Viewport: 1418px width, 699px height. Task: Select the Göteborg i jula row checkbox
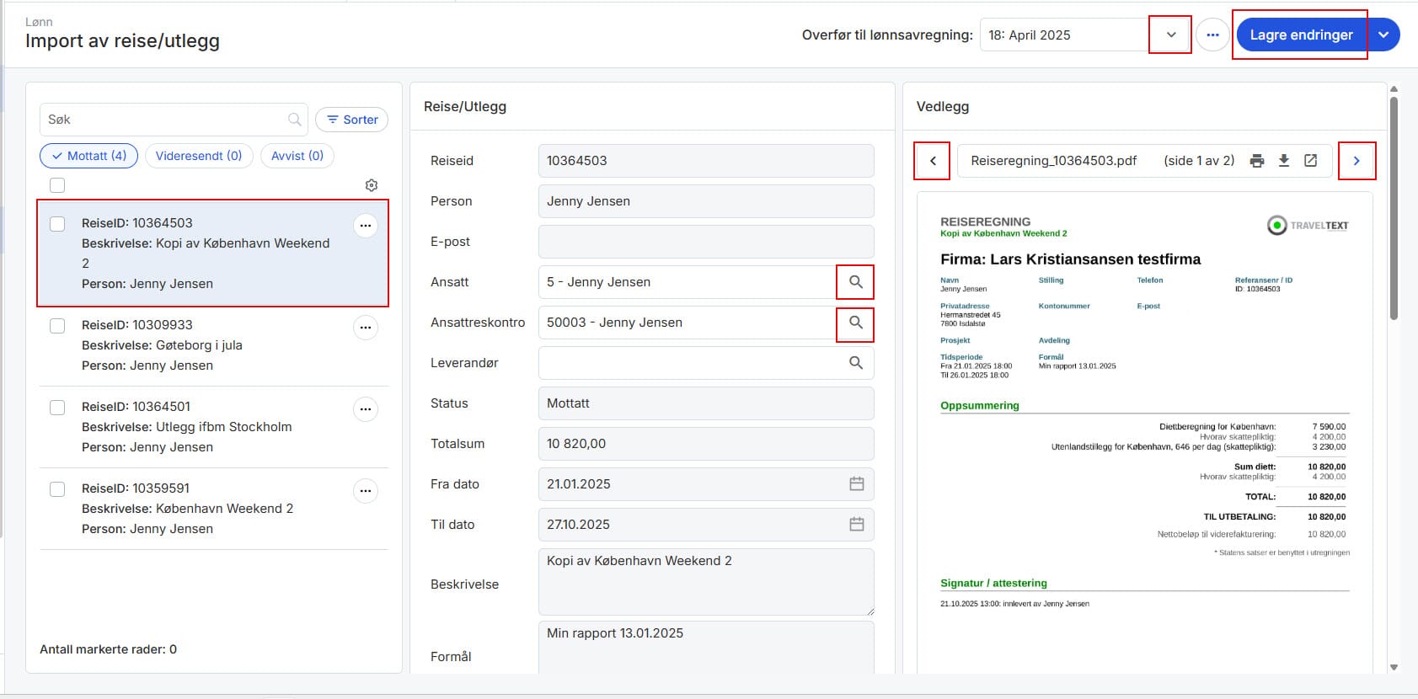tap(57, 326)
